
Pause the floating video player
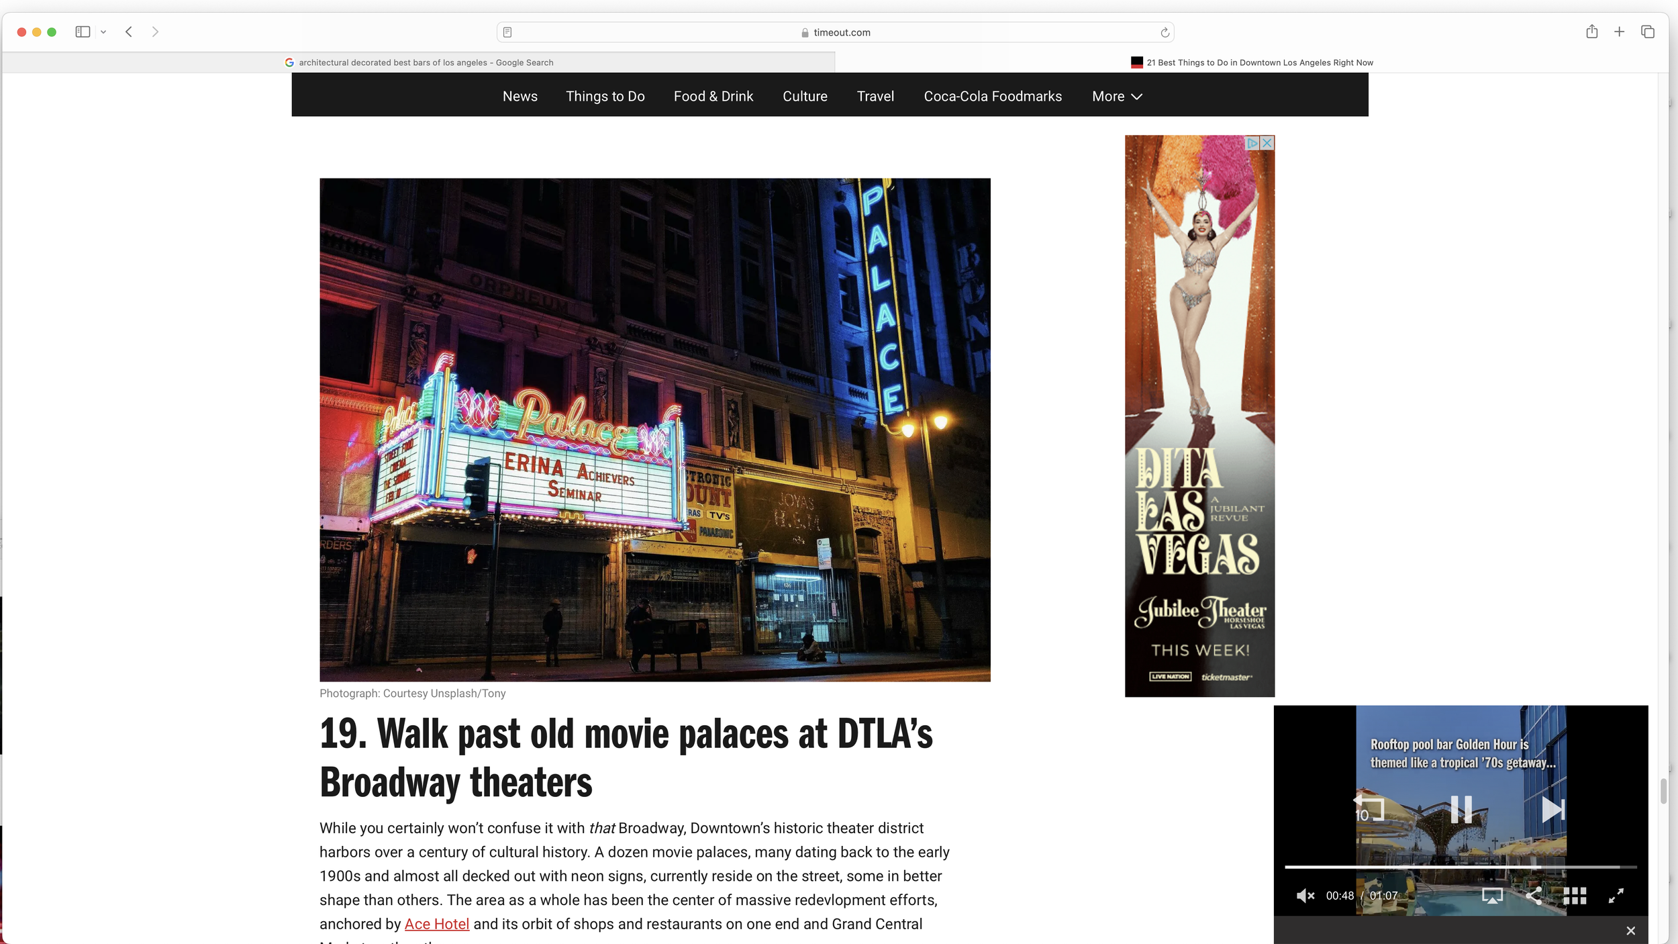[x=1461, y=810]
